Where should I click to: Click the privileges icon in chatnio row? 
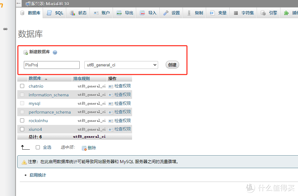pyautogui.click(x=111, y=86)
